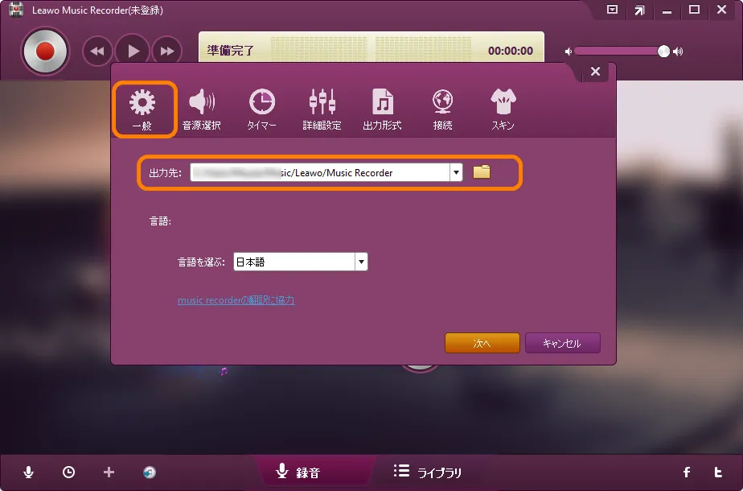Start recording with the red record button
Viewport: 743px width, 491px height.
pos(45,51)
